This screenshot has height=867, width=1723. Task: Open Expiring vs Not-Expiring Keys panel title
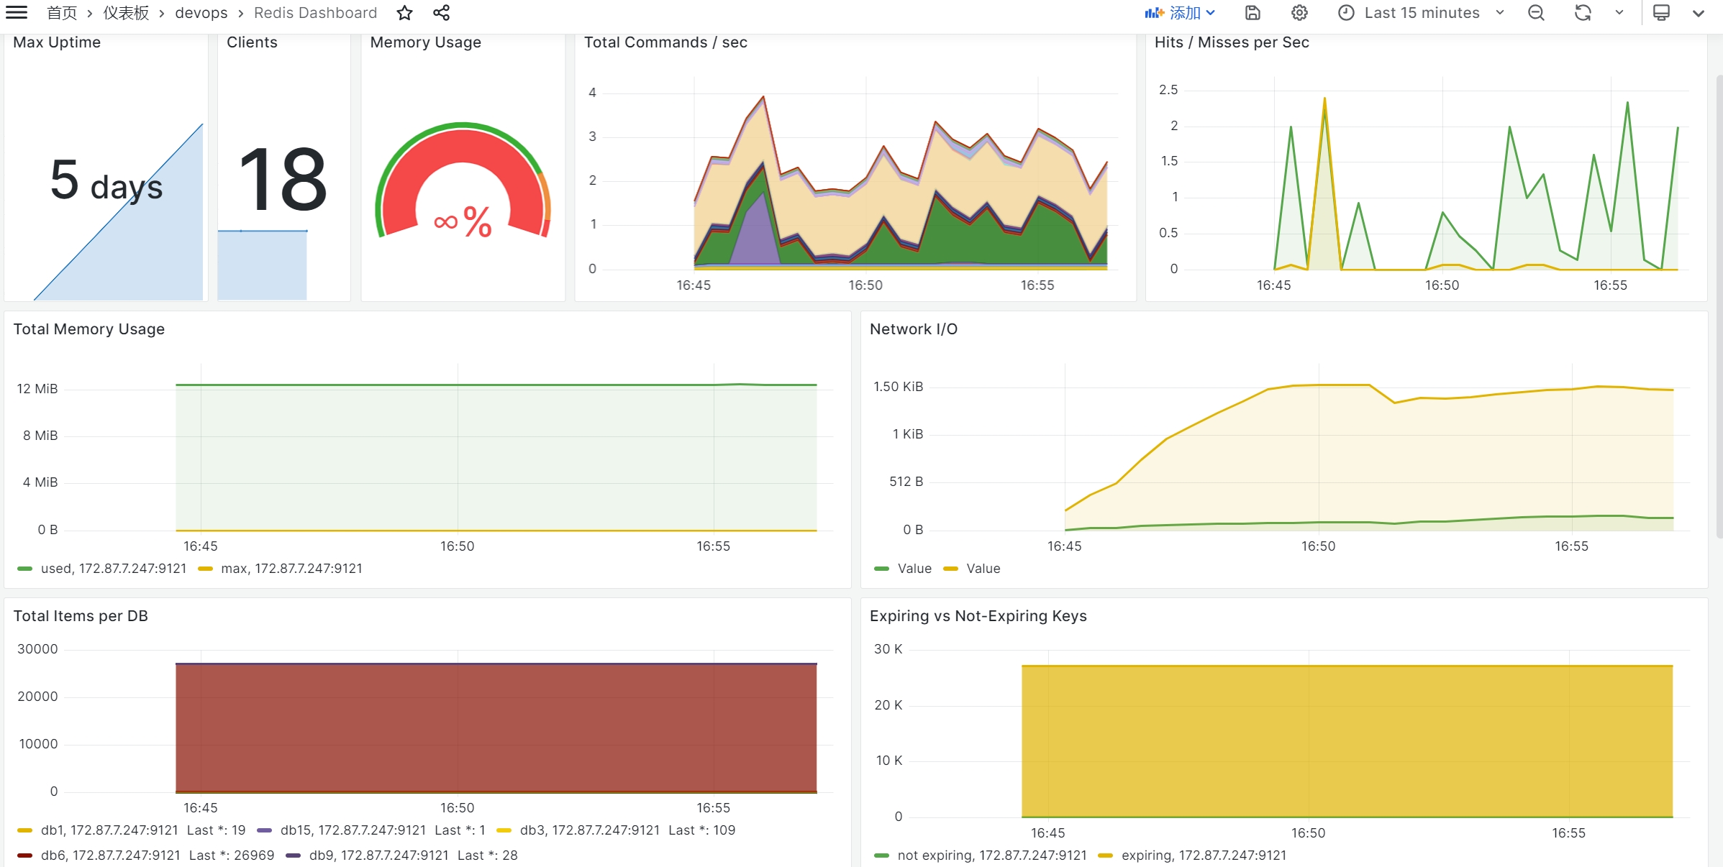[x=978, y=616]
